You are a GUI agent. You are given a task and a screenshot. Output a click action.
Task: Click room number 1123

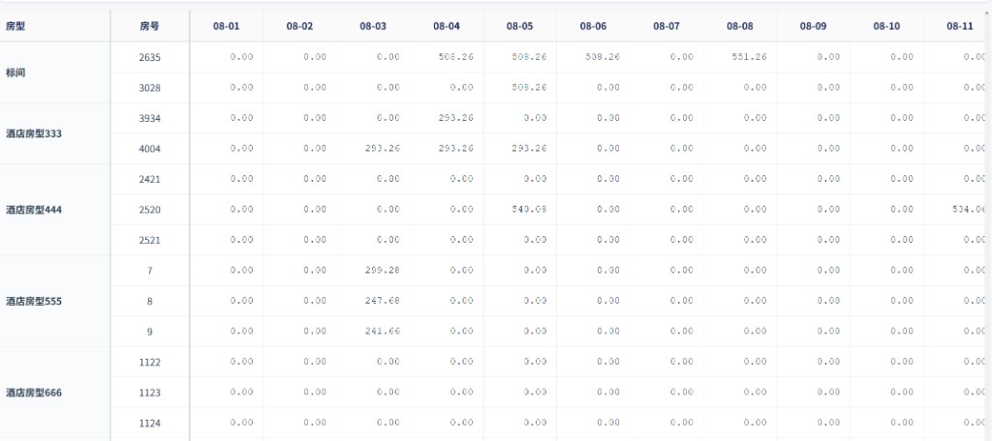coord(150,393)
